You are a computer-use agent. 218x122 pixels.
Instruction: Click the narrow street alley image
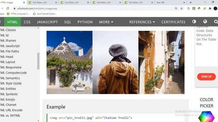[x=161, y=62]
